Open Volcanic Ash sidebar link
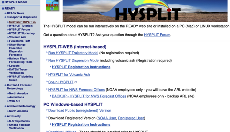This screenshot has height=132, width=230. coord(17,37)
